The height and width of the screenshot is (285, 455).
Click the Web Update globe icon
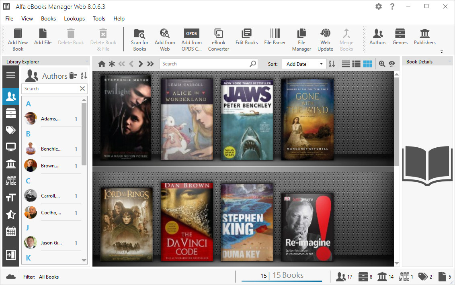click(325, 34)
